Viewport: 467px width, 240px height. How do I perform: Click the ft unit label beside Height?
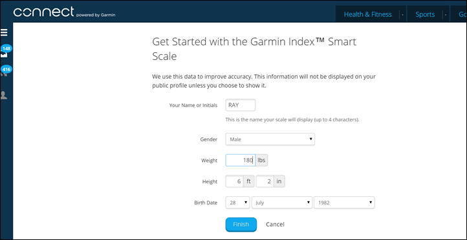248,181
